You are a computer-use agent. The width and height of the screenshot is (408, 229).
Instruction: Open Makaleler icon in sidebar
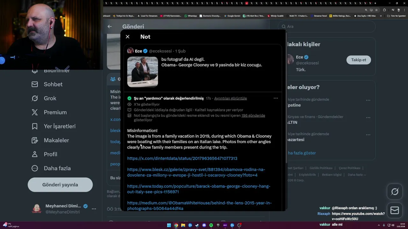click(35, 140)
